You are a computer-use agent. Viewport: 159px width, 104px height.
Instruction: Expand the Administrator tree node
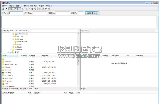pyautogui.click(x=13, y=34)
